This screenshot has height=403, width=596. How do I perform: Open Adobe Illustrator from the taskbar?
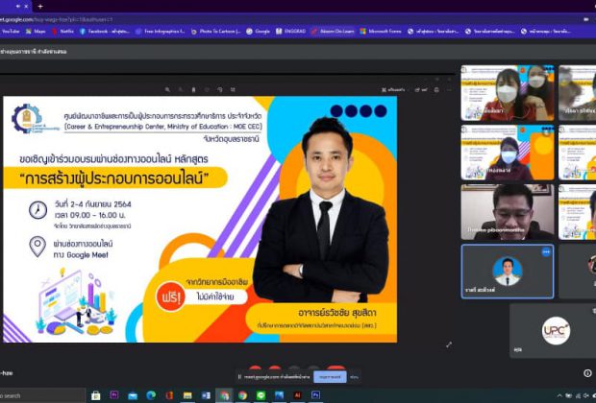pyautogui.click(x=298, y=395)
